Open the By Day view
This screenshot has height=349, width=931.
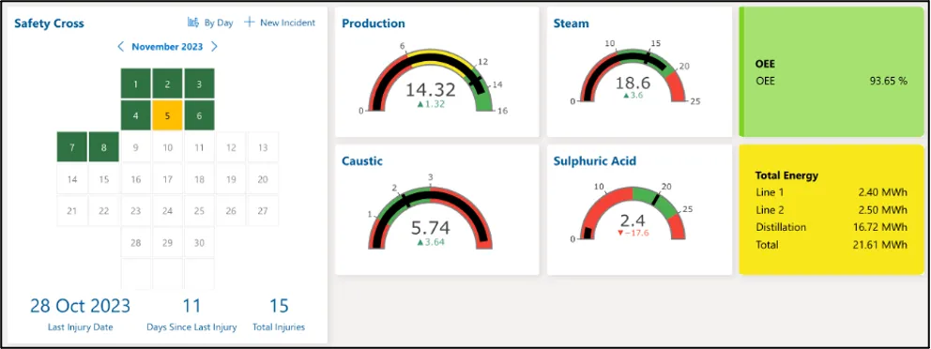pyautogui.click(x=210, y=23)
